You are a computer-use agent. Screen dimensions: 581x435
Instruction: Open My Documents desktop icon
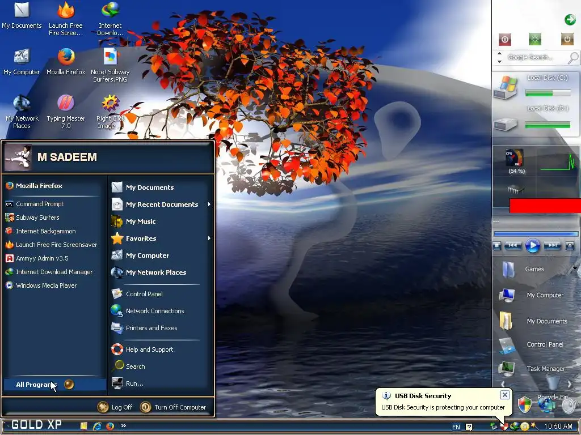[22, 15]
